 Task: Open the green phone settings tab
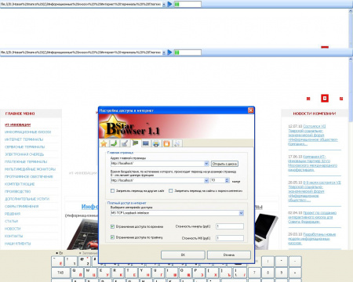tap(114, 143)
